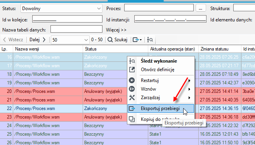Click into the Id instancji field
Screen dimensions: 255x145
tap(170, 19)
